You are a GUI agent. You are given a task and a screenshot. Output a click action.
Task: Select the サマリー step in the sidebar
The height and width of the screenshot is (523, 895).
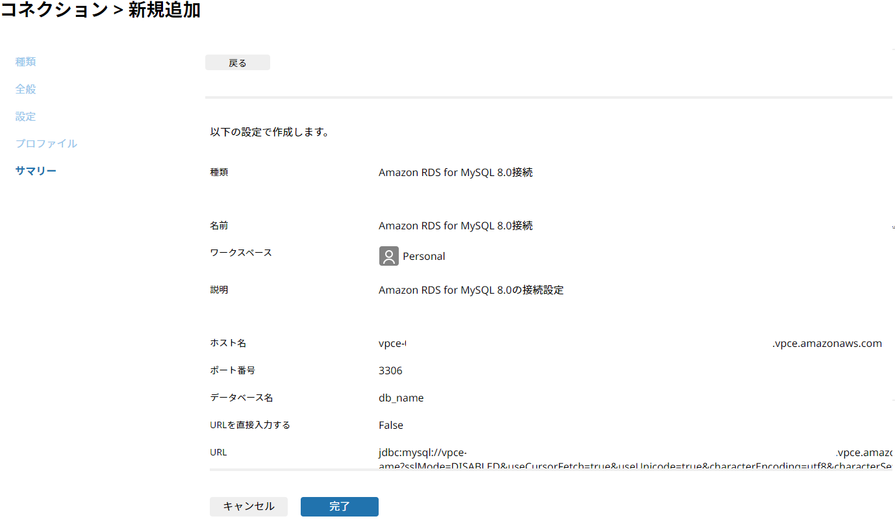coord(36,171)
